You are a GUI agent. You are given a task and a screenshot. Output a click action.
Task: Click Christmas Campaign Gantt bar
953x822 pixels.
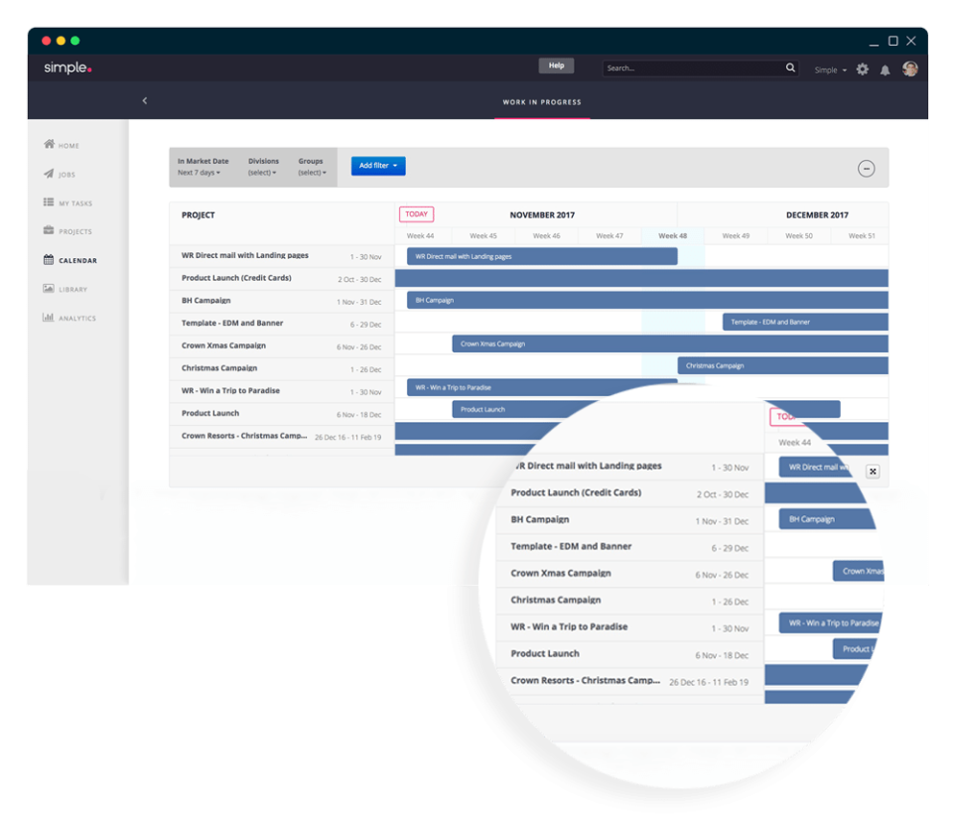(783, 365)
